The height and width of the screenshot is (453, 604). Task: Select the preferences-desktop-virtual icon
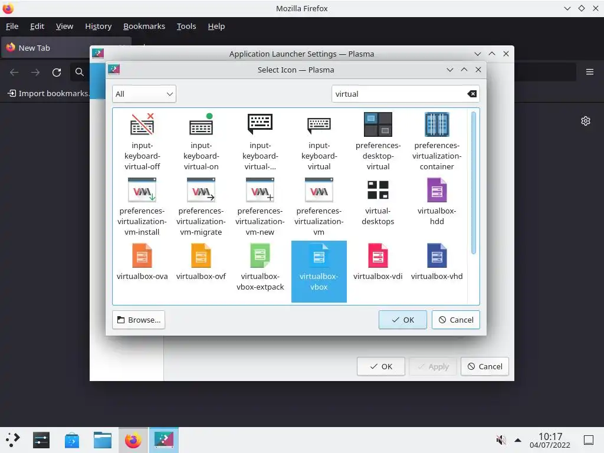[378, 141]
